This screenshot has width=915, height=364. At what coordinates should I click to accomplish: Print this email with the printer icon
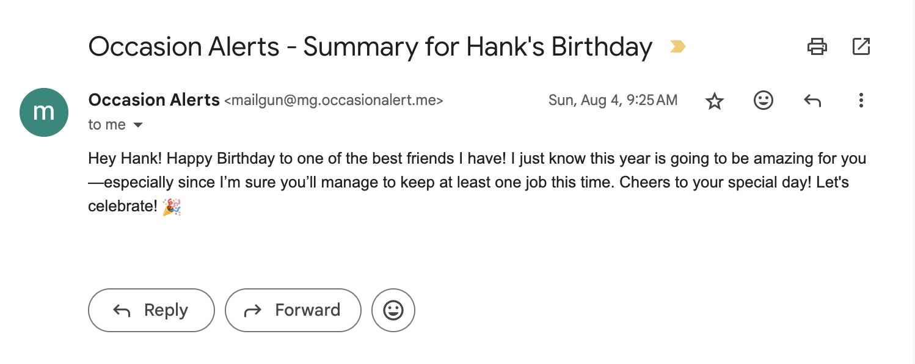pos(817,46)
